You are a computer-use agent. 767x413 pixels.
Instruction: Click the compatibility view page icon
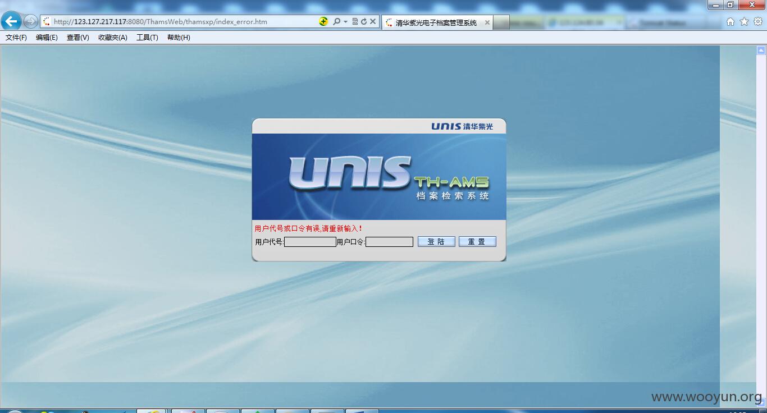[x=355, y=21]
